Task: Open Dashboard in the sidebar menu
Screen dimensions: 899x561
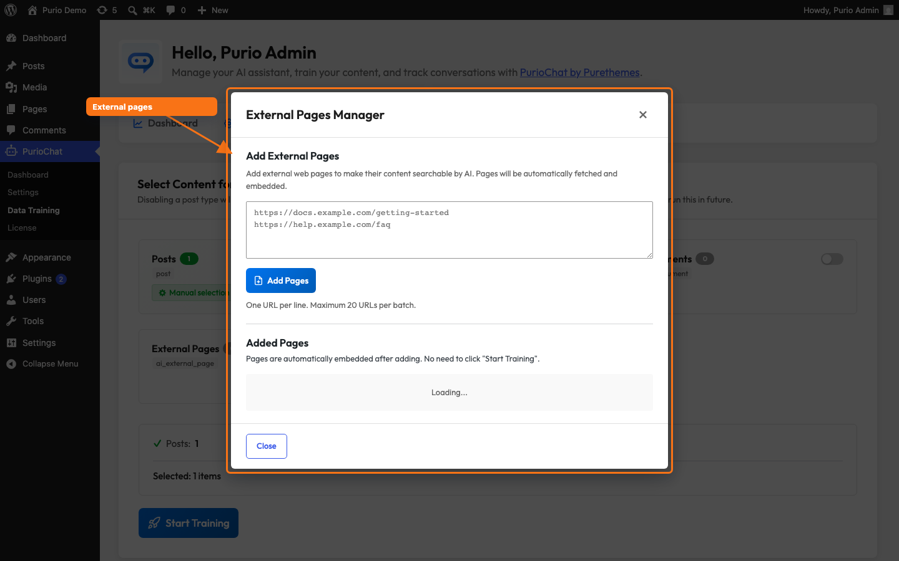Action: pos(50,38)
